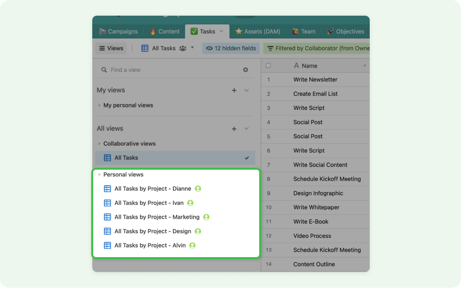Click the Objectives rocket icon
Image resolution: width=461 pixels, height=288 pixels.
click(x=330, y=31)
